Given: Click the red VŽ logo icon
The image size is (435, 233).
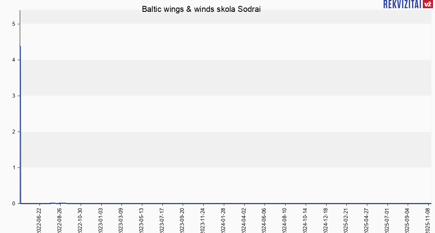Looking at the screenshot, I should point(427,4).
